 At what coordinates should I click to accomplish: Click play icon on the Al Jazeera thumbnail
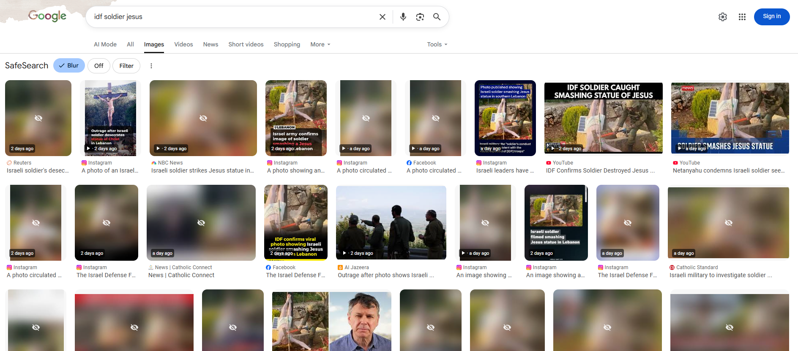(344, 253)
